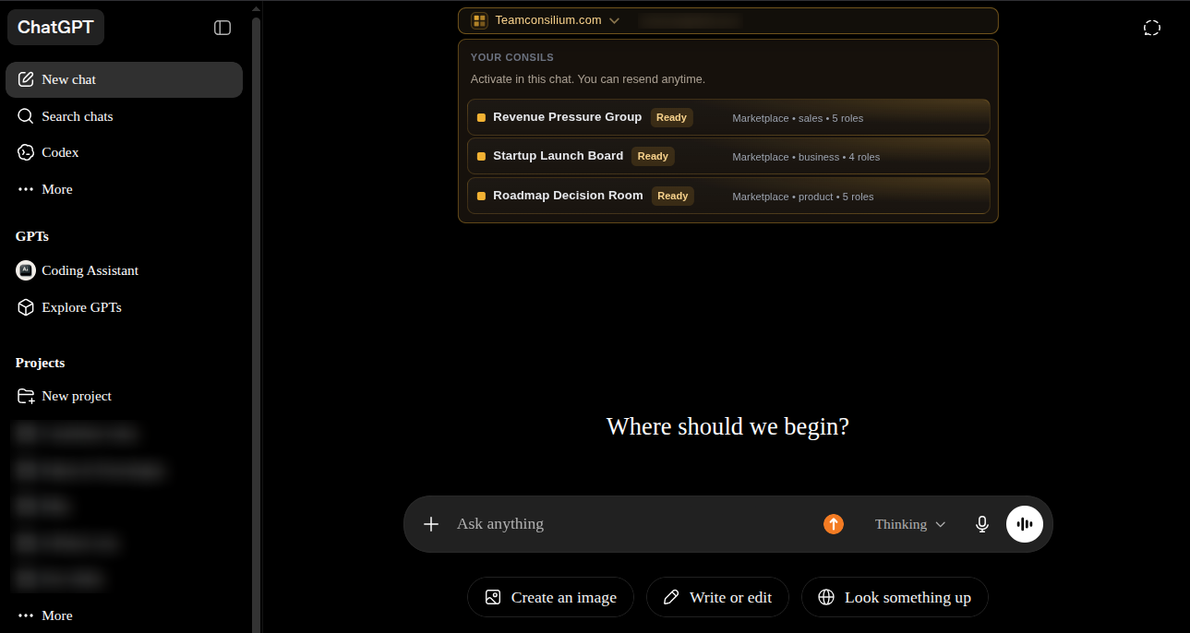Viewport: 1190px width, 633px height.
Task: Click the sidebar vertical scrollbar
Action: (x=257, y=323)
